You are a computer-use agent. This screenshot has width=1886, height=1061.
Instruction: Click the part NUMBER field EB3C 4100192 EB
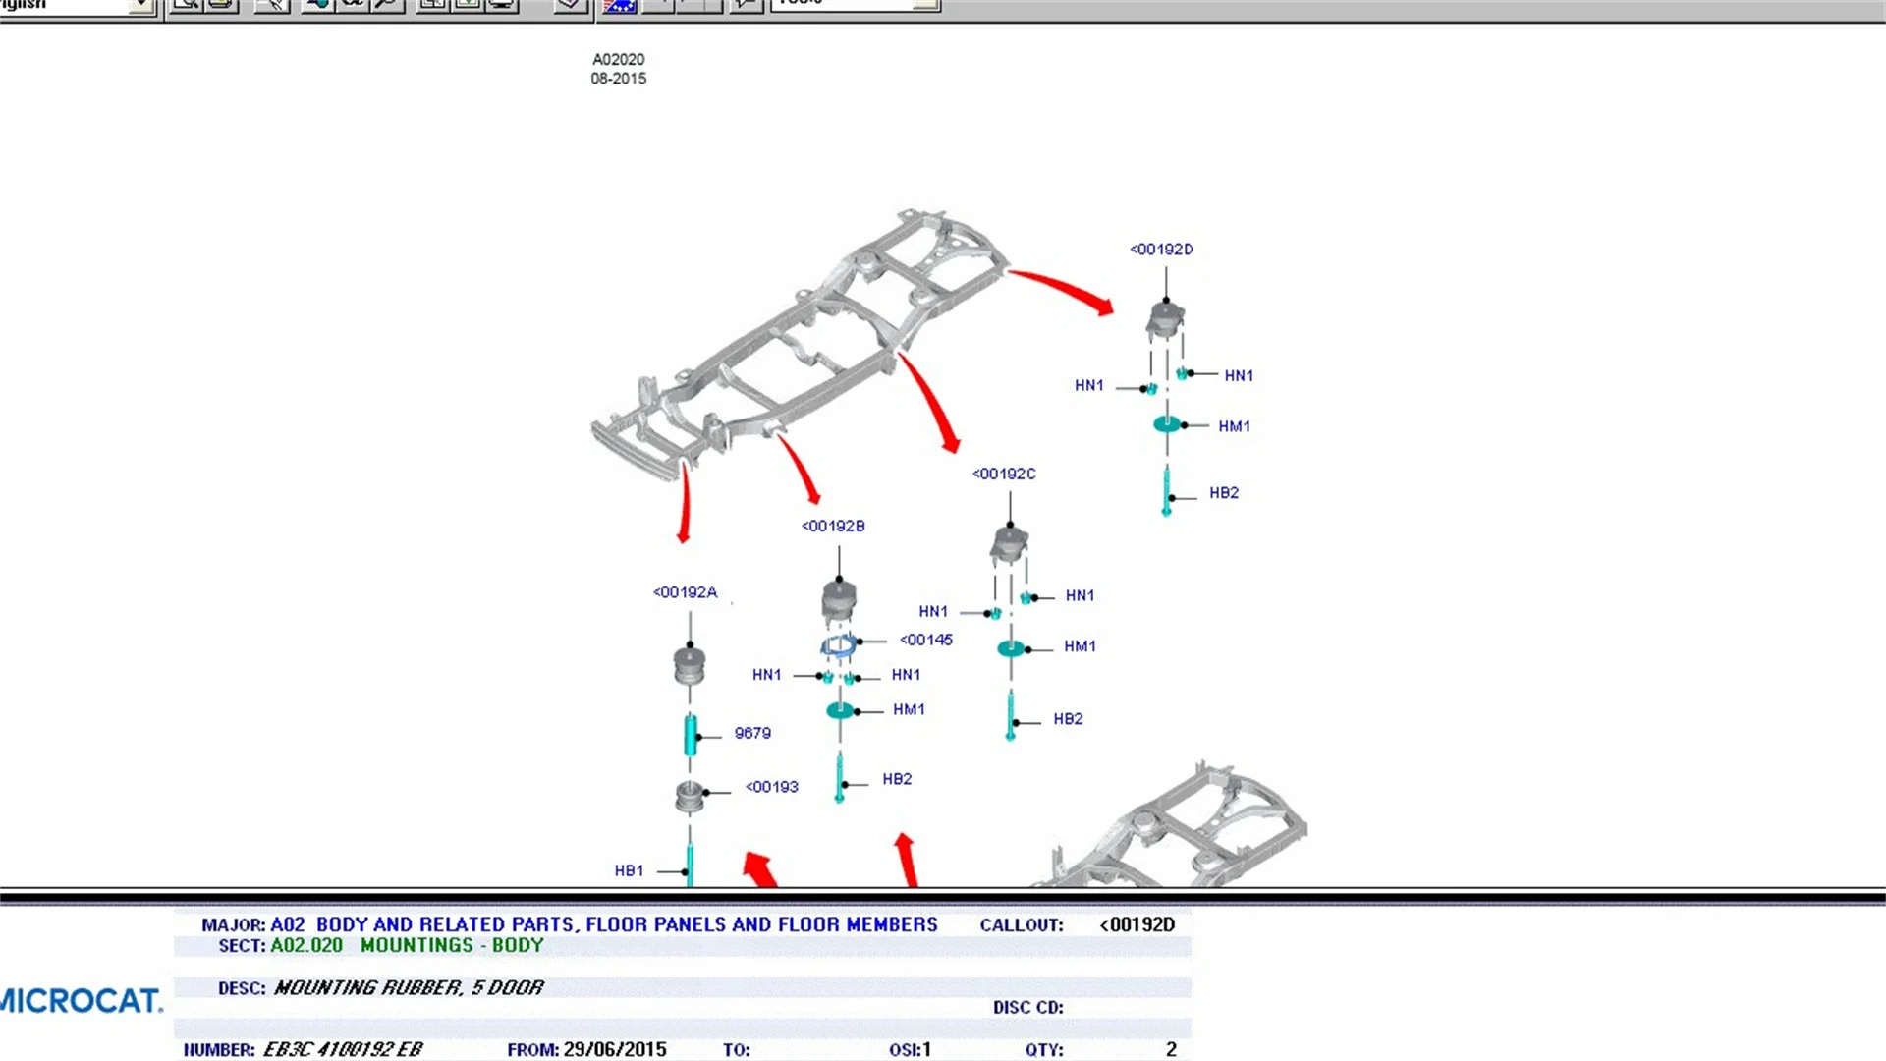point(342,1049)
